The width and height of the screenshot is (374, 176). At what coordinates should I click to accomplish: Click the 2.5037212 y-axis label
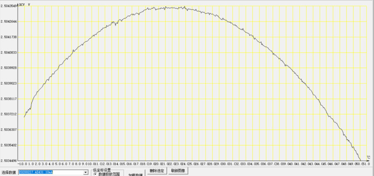8,114
